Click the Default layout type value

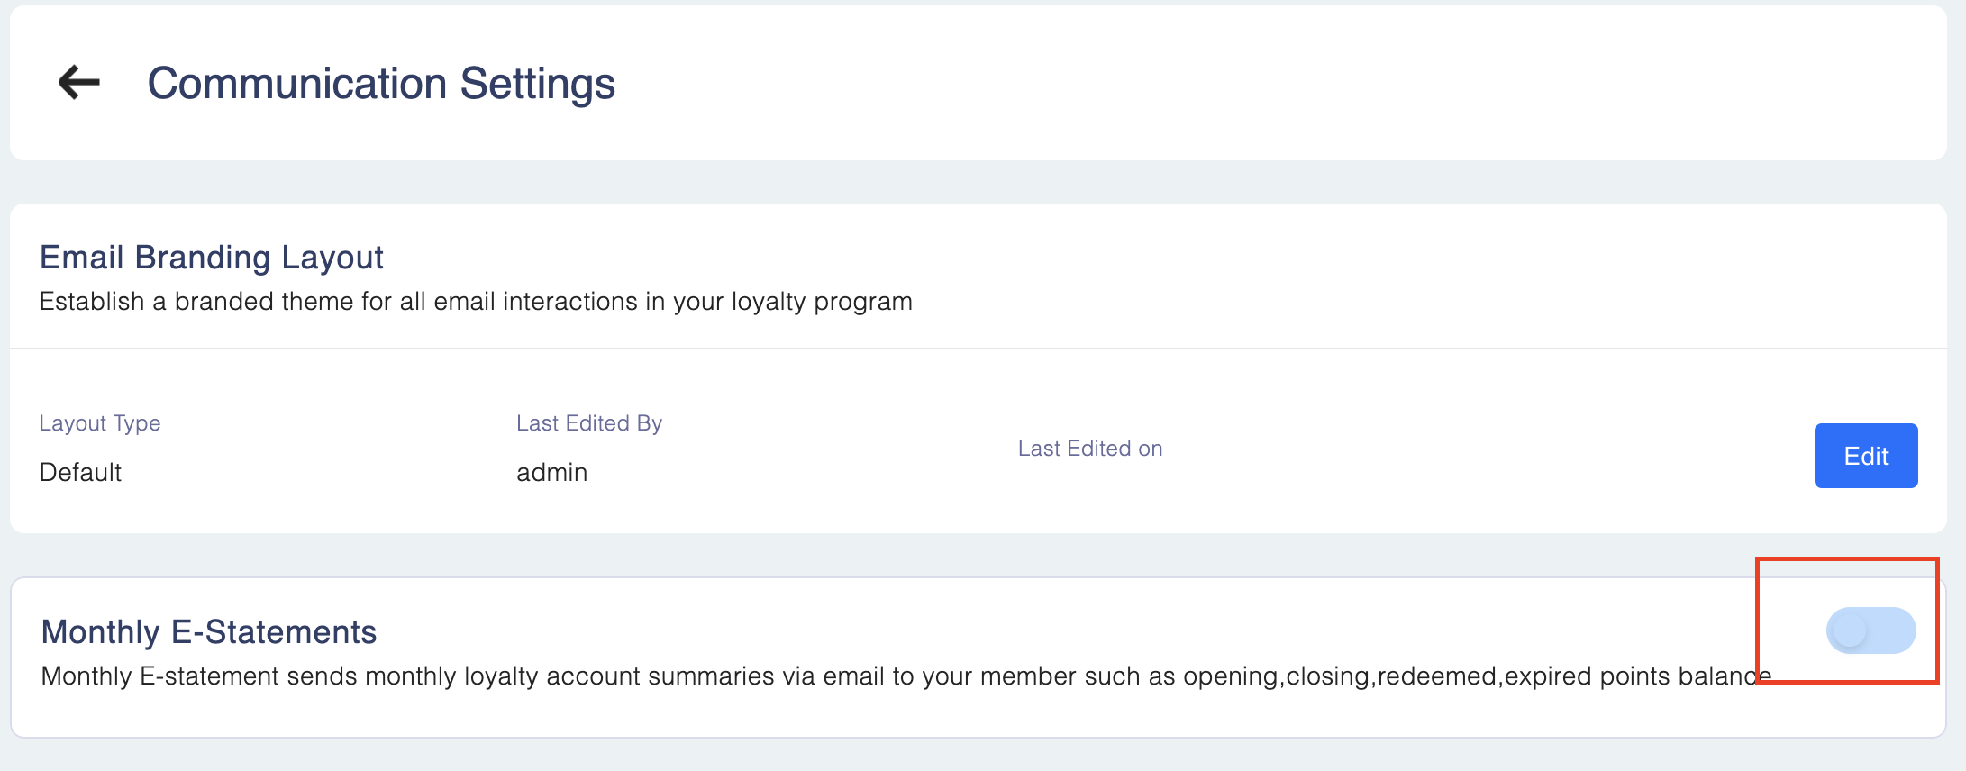point(80,472)
